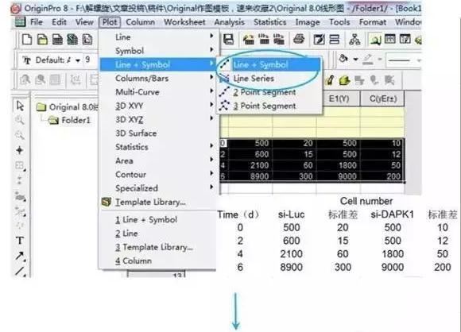
Task: Select the Line drawing tool
Action: pos(20,271)
